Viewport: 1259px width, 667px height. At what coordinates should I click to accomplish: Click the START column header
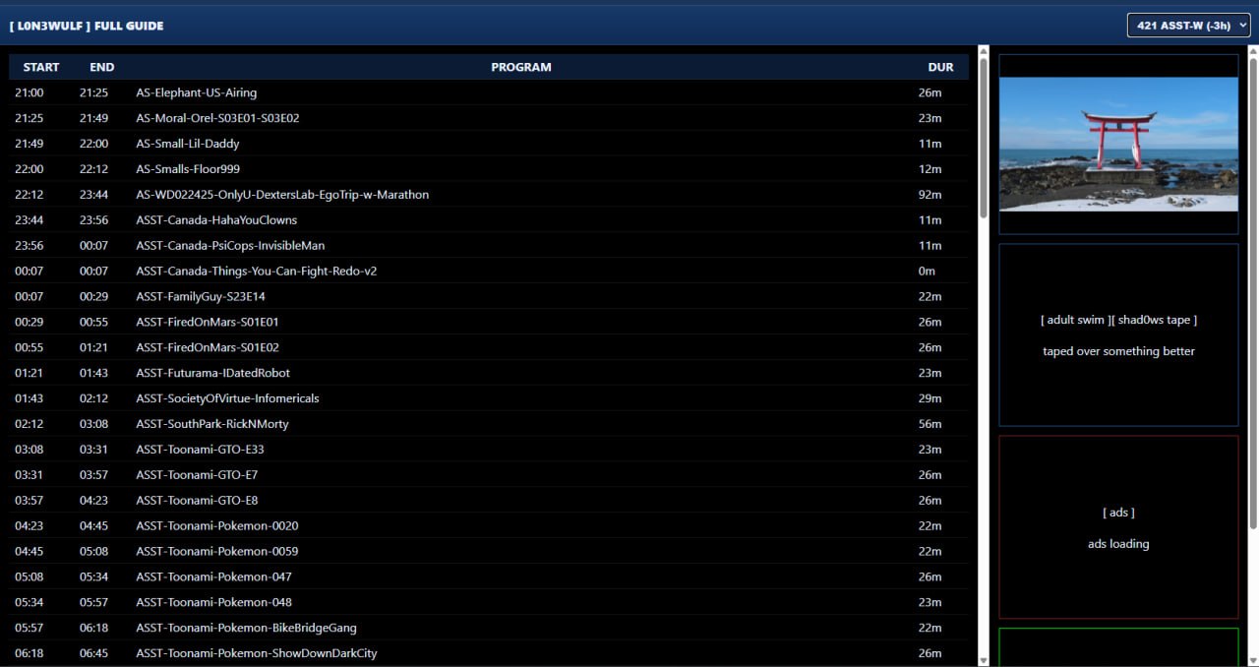pos(41,67)
